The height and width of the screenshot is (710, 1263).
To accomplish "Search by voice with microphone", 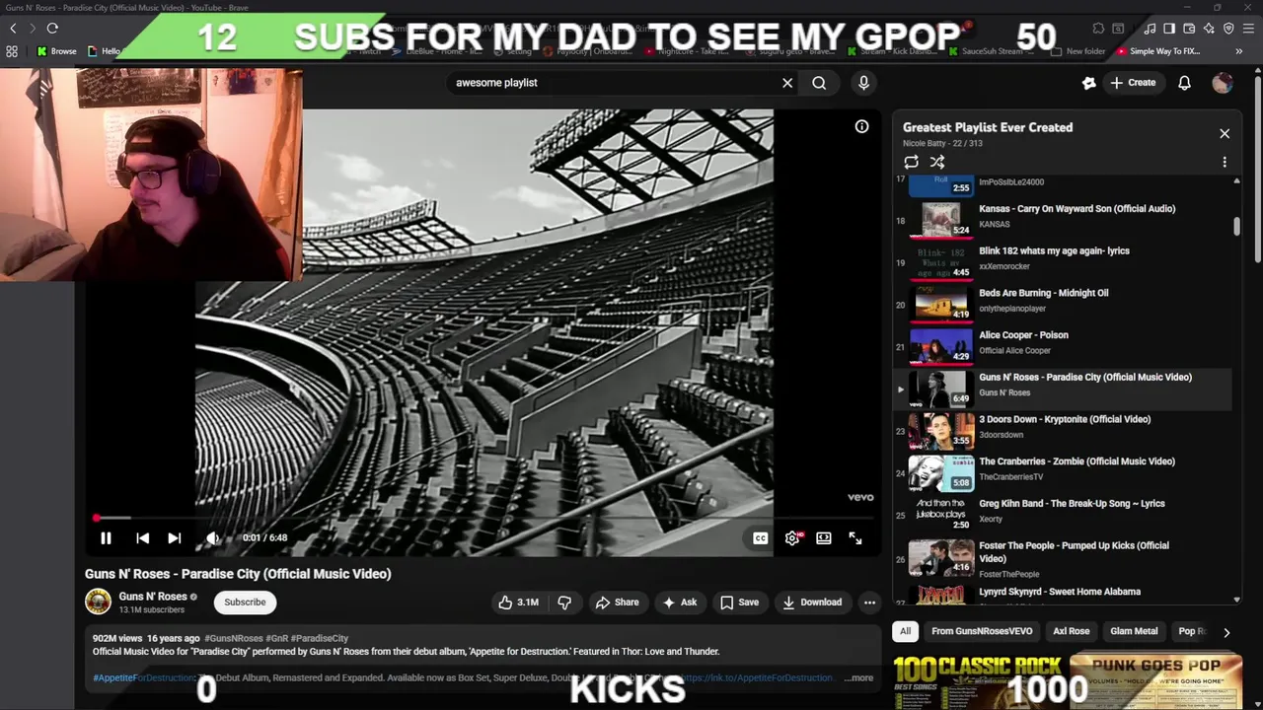I will tap(863, 83).
